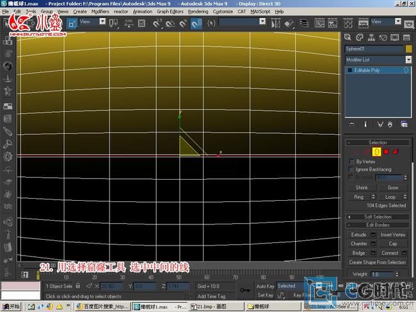Toggle the By Angle checkbox
416x312 pixels.
point(351,177)
